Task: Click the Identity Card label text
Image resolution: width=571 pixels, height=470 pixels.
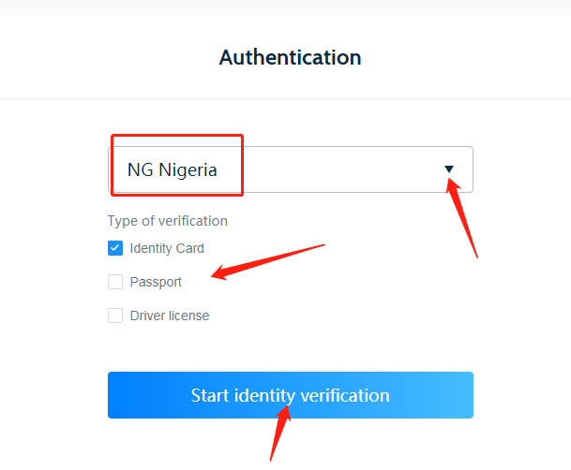Action: pyautogui.click(x=167, y=248)
